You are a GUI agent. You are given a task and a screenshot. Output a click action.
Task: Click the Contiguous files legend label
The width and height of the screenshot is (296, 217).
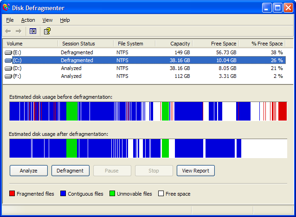click(85, 194)
